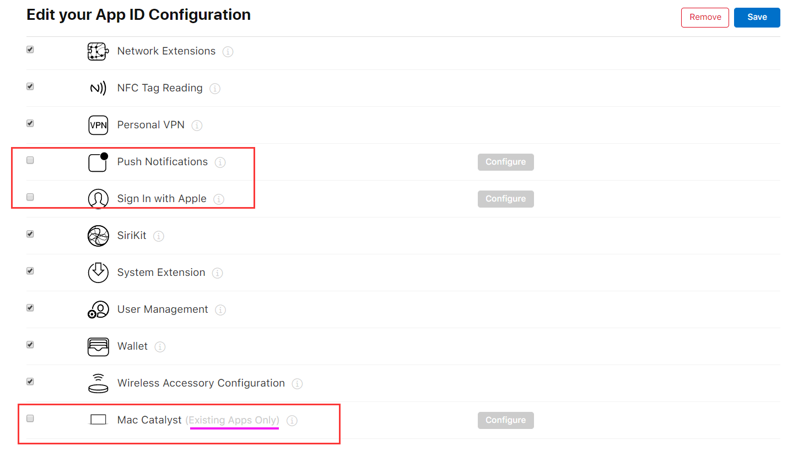Click Configure for Push Notifications
Image resolution: width=809 pixels, height=451 pixels.
505,162
